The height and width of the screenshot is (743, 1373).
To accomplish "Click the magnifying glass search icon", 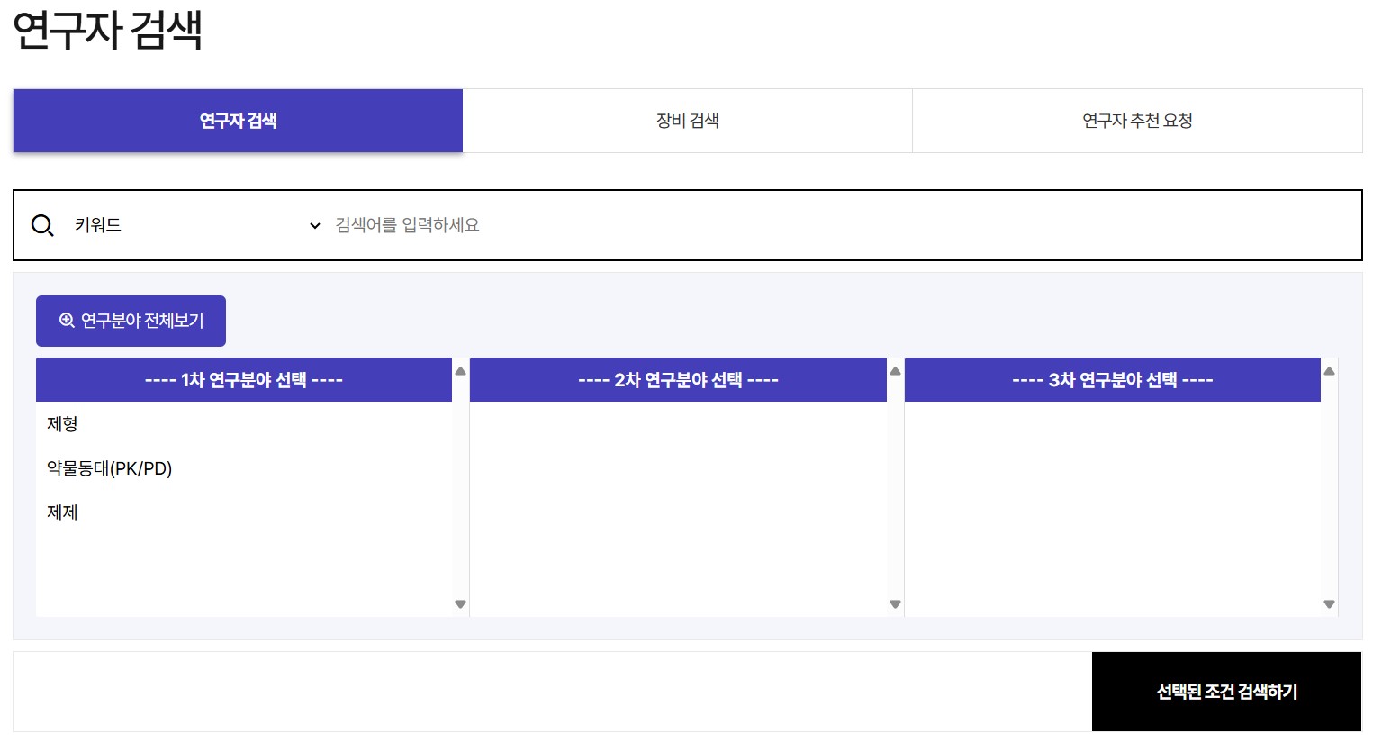I will point(42,225).
